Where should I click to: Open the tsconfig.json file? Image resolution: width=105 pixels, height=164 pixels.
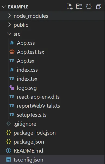[28, 160]
